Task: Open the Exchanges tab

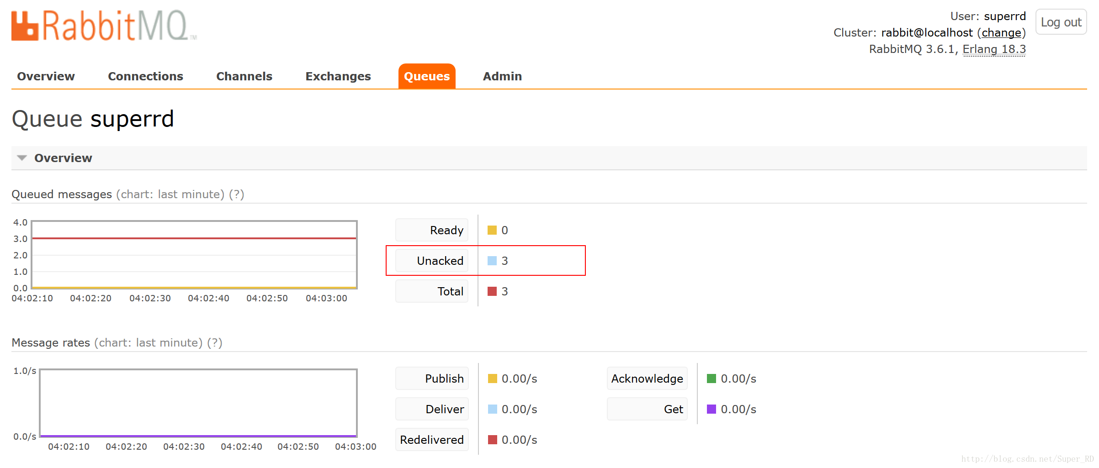Action: (x=338, y=76)
